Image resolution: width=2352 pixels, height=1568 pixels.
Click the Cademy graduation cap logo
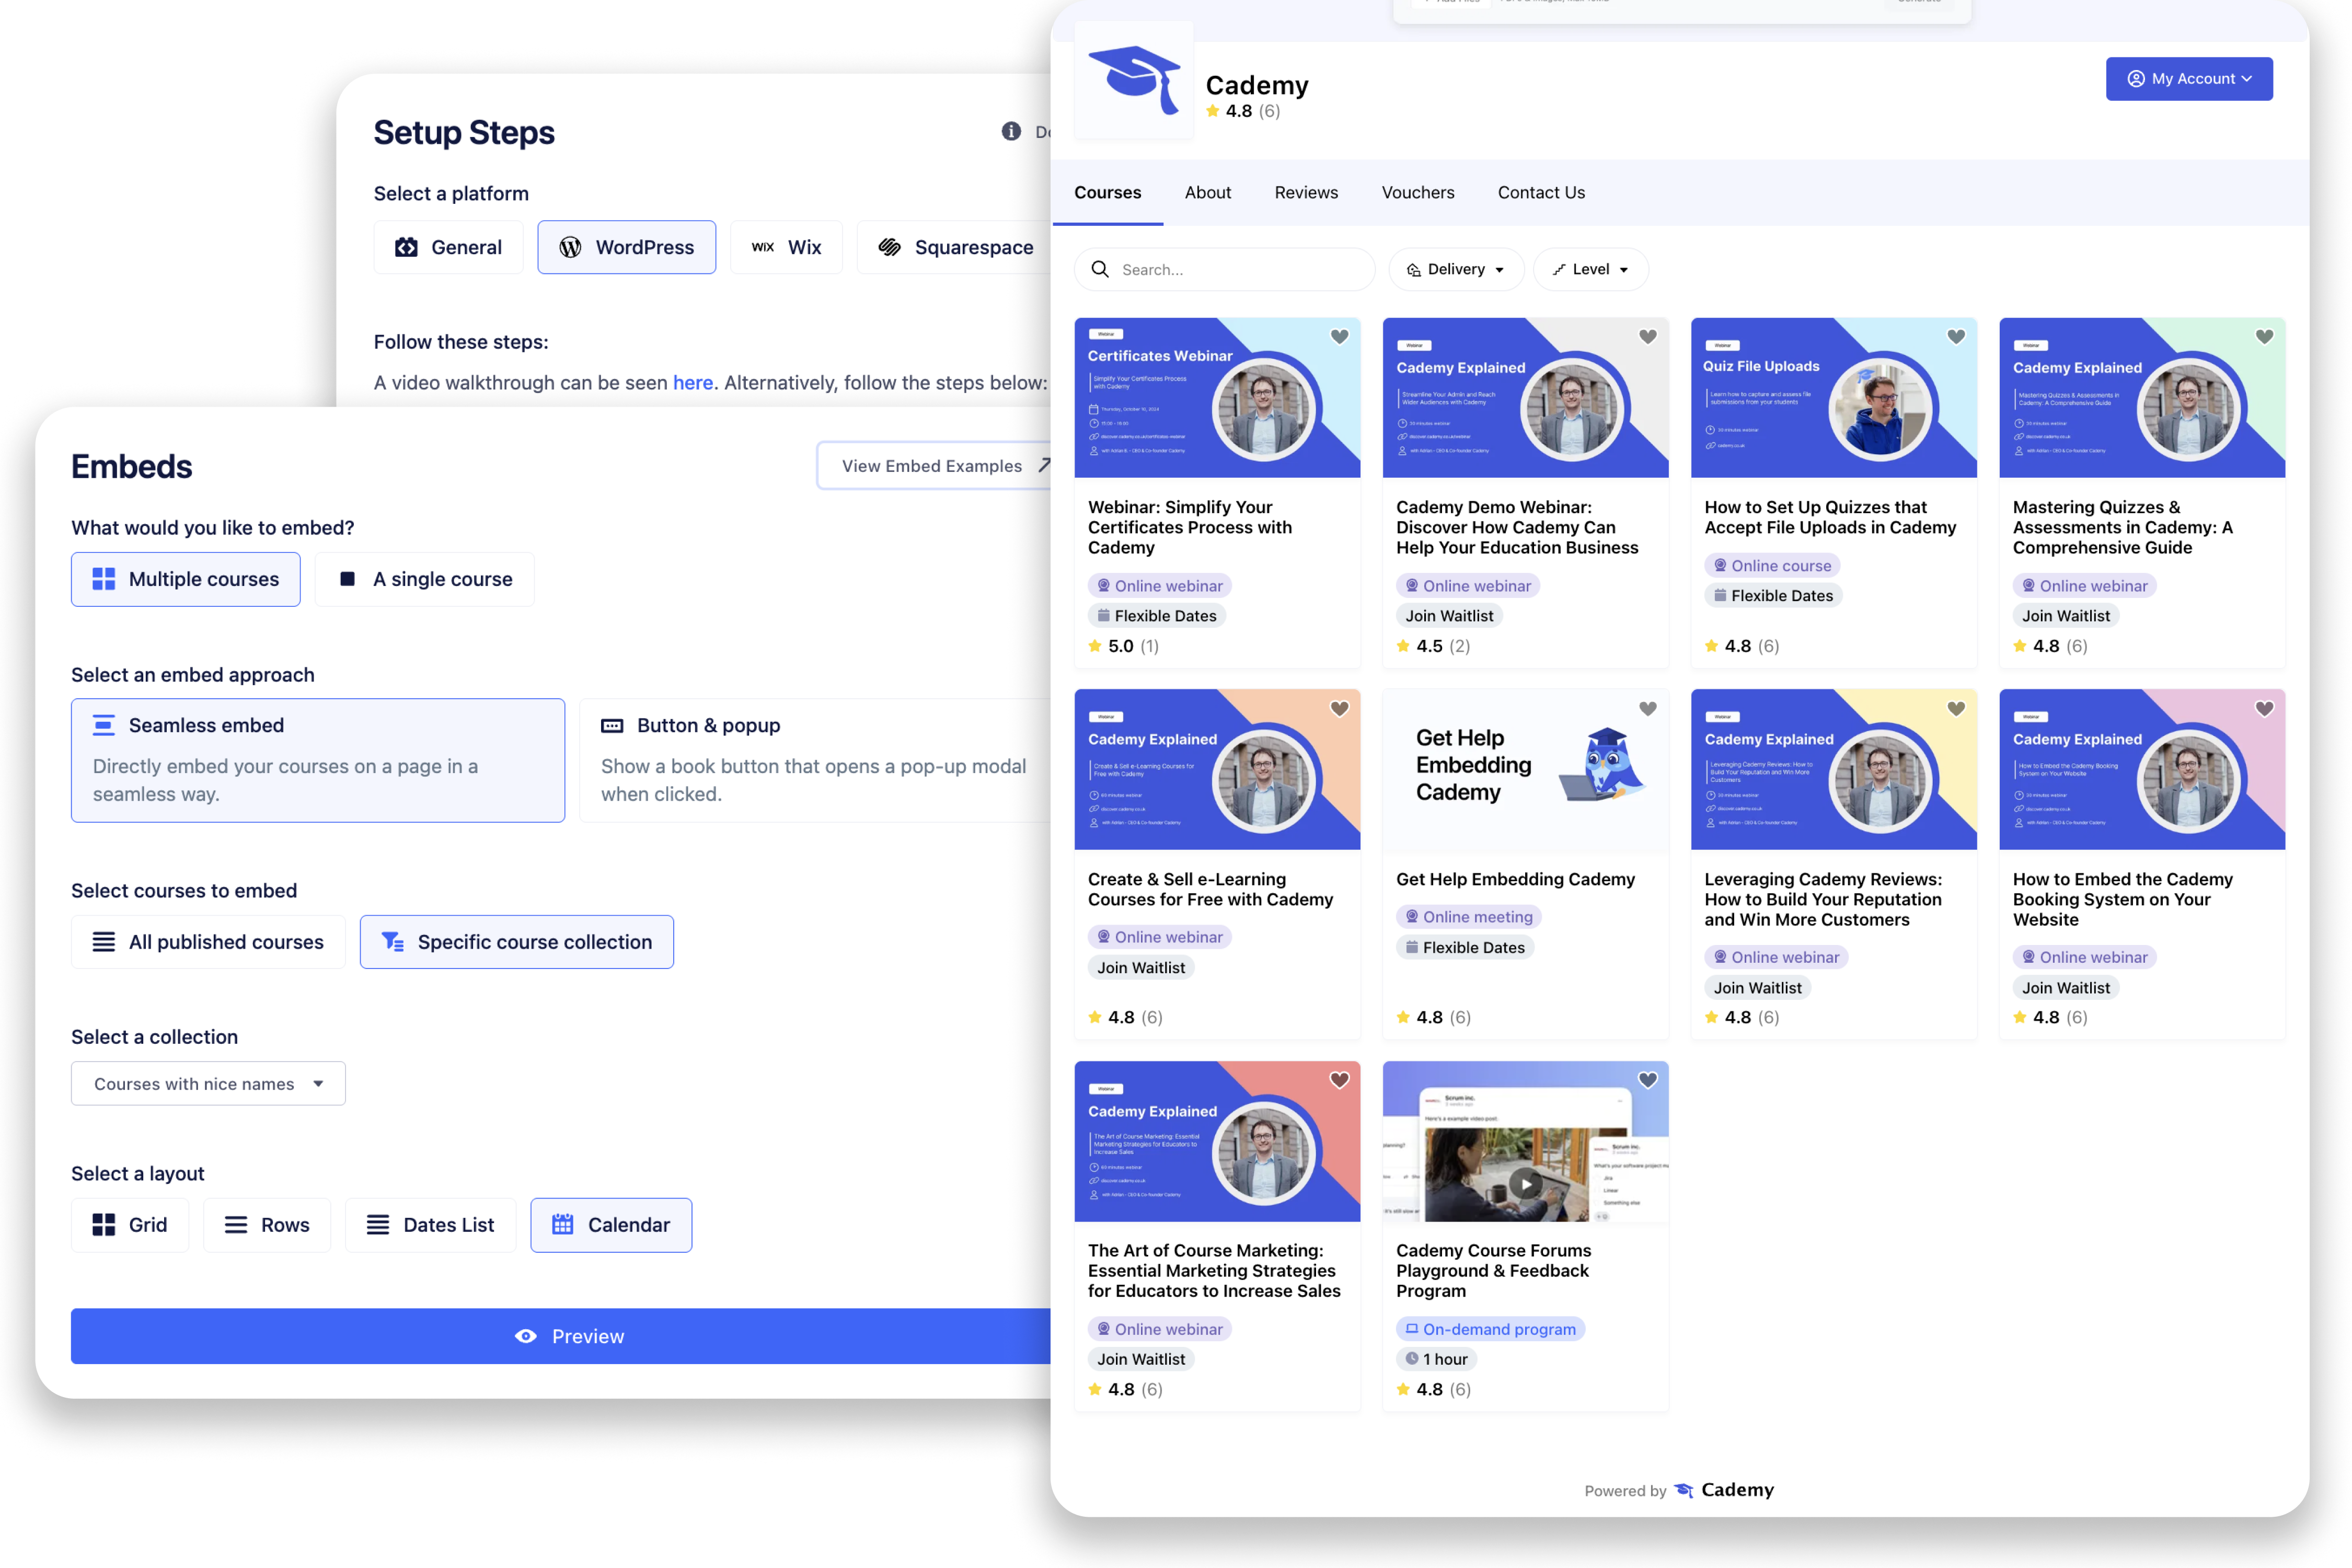coord(1134,80)
